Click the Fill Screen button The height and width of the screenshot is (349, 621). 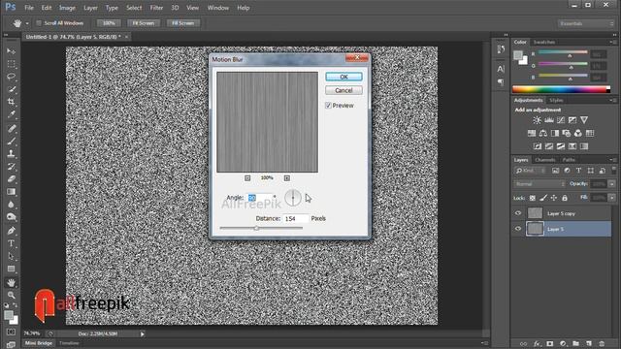point(183,23)
